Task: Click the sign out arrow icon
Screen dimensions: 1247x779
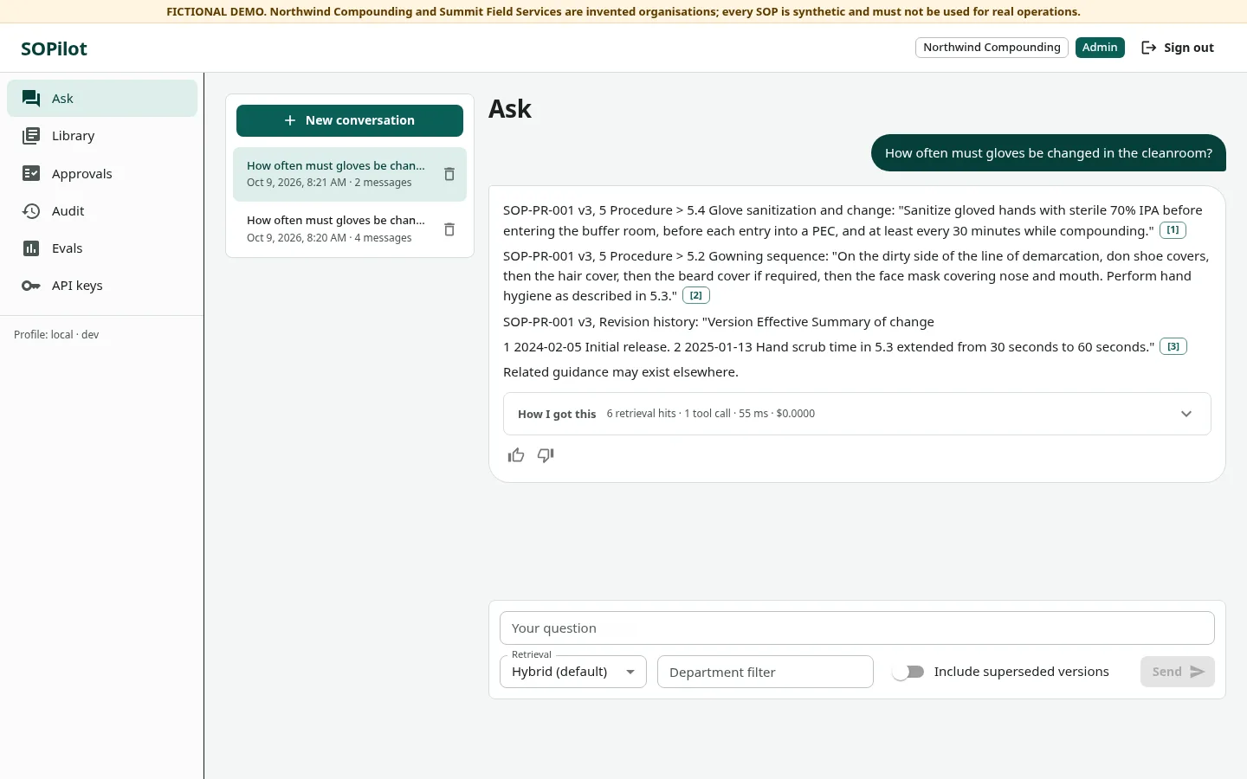Action: tap(1149, 48)
